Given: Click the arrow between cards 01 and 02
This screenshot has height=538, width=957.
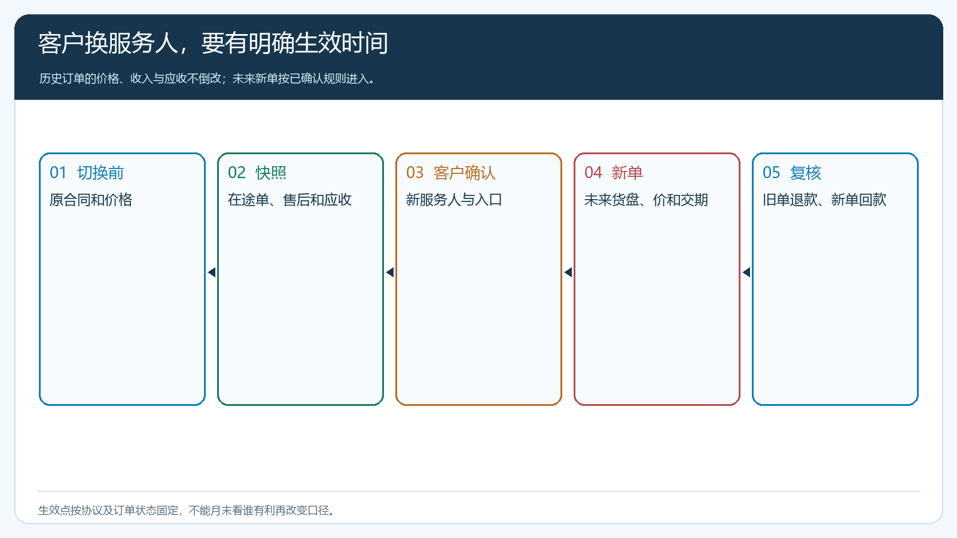Looking at the screenshot, I should 212,273.
